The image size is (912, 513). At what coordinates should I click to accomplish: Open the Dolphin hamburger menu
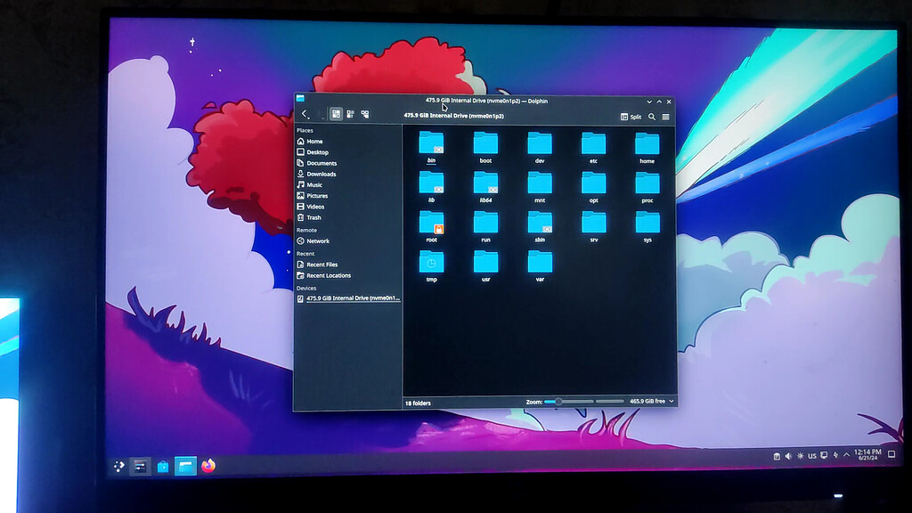(x=666, y=117)
